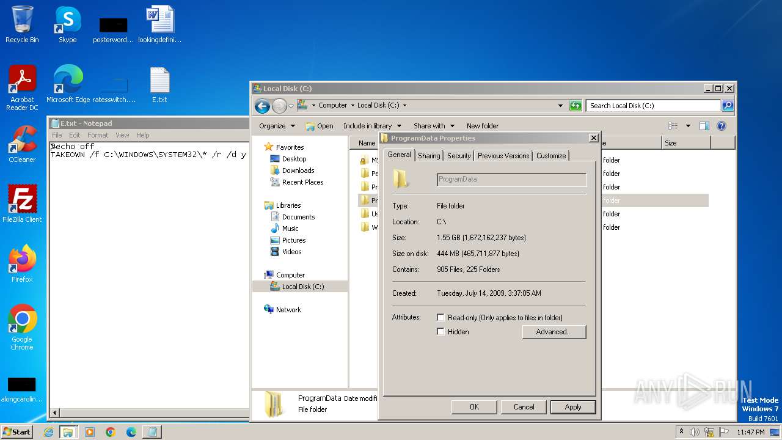The image size is (782, 440).
Task: Expand the address bar history dropdown
Action: coord(560,106)
